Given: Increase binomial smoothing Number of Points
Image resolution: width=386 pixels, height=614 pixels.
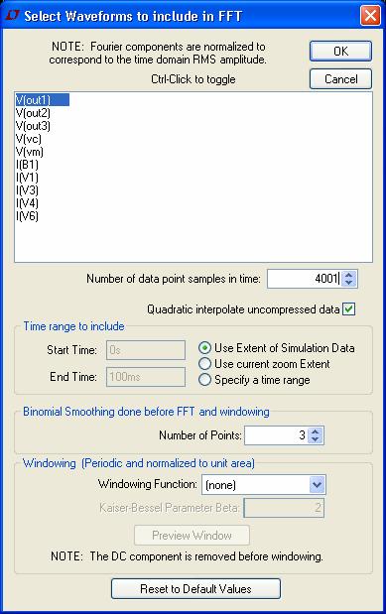Looking at the screenshot, I should [x=316, y=431].
